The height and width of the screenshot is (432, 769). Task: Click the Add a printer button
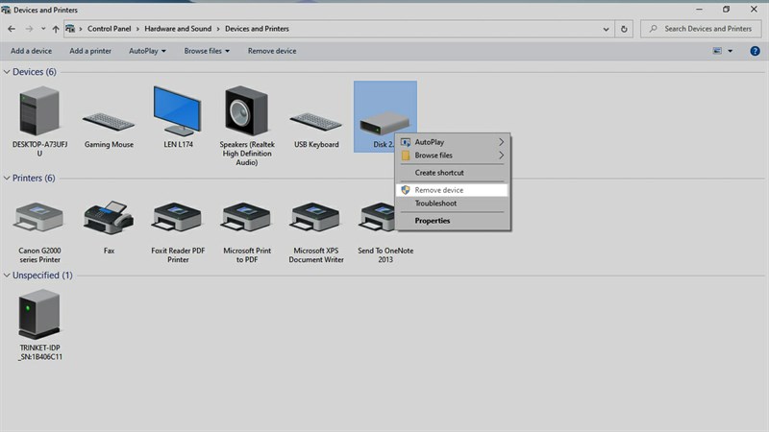point(90,51)
